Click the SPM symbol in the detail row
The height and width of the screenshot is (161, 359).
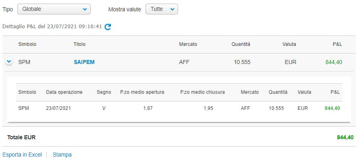coord(24,108)
